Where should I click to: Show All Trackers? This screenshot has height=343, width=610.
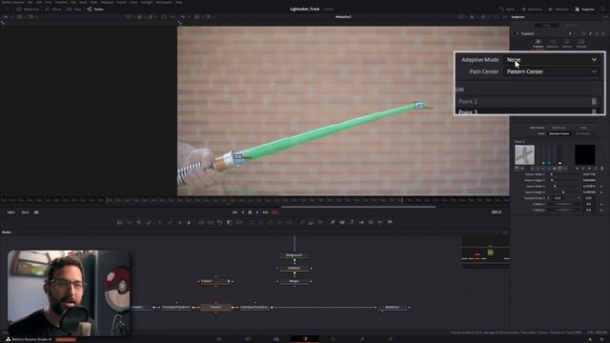(582, 133)
